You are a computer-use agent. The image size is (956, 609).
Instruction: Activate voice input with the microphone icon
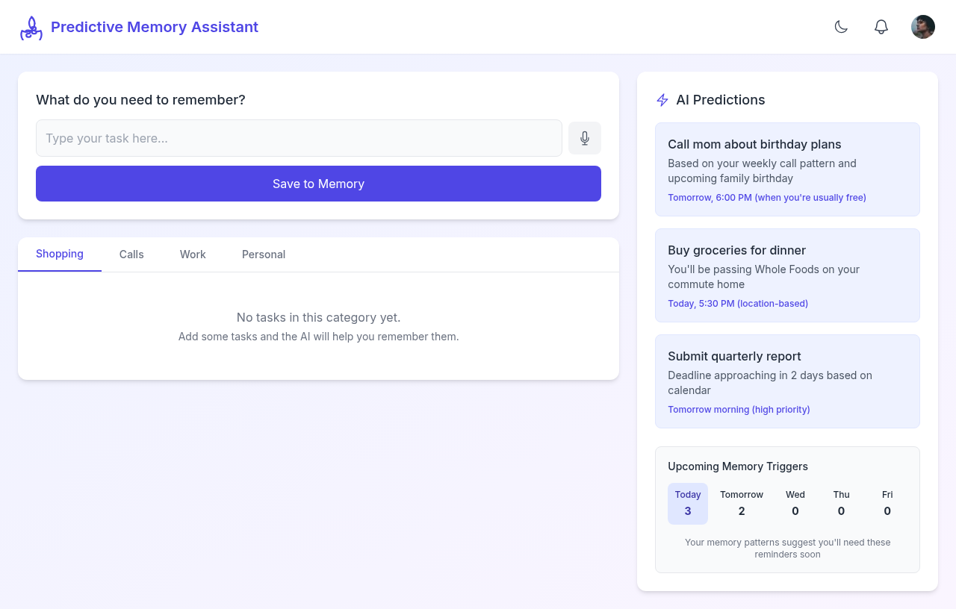[x=584, y=138]
